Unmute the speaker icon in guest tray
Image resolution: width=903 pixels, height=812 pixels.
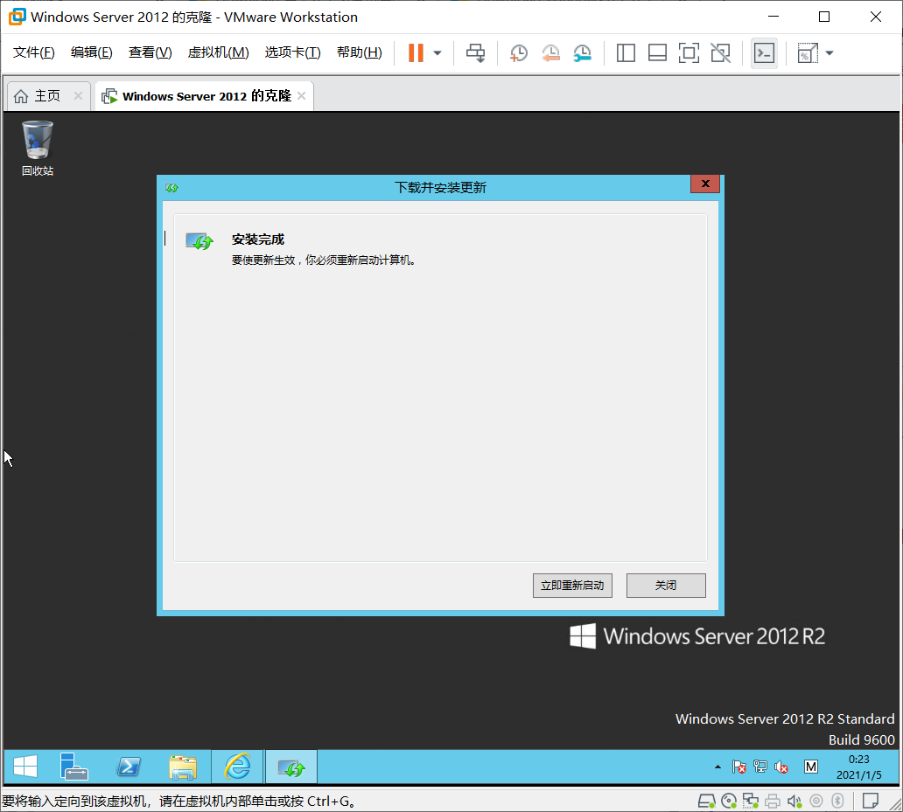click(x=780, y=767)
